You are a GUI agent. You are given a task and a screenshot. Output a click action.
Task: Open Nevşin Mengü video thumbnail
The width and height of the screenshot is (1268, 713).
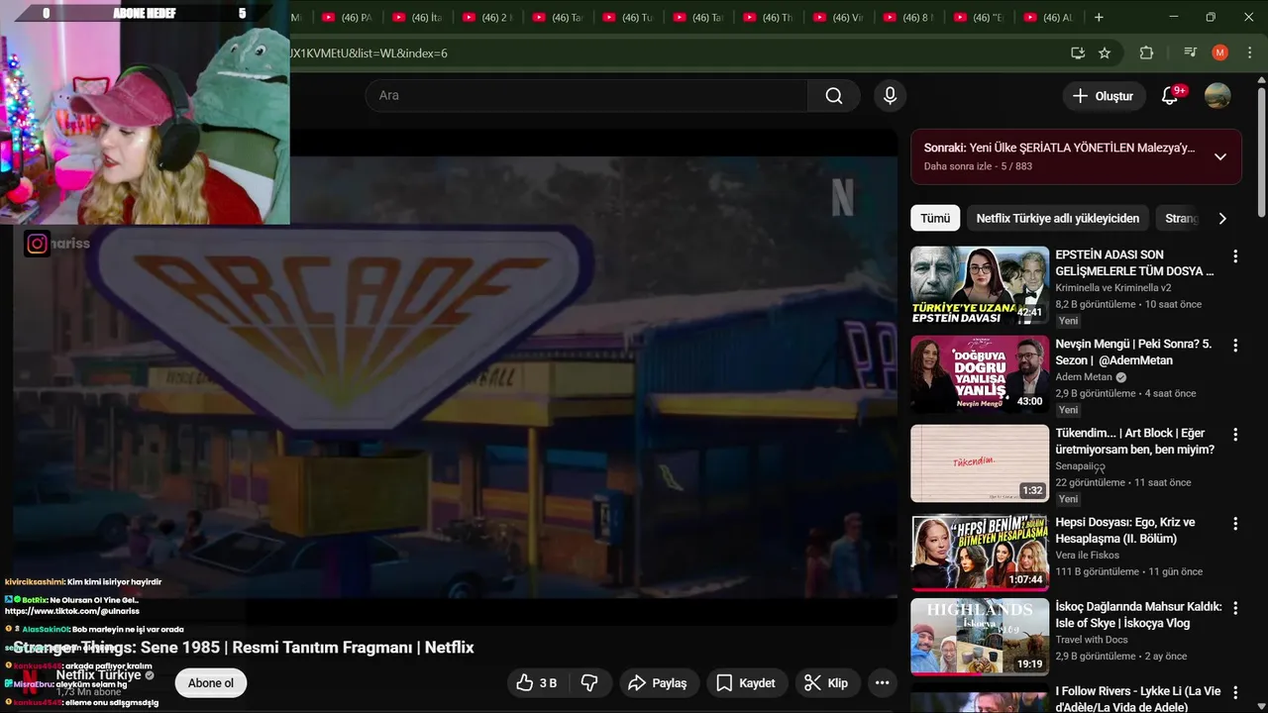980,374
